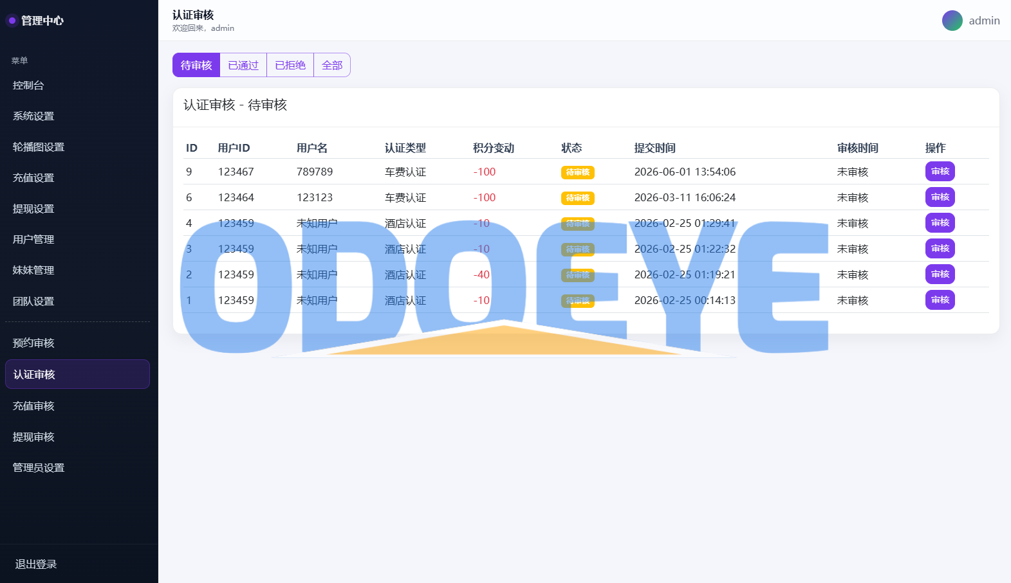Click 审核时间 column header
The image size is (1011, 583).
tap(858, 148)
